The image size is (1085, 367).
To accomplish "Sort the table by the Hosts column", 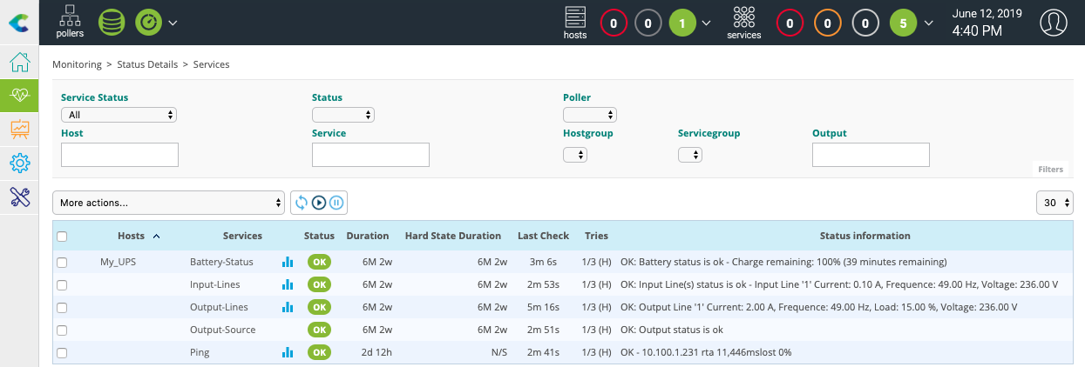I will point(131,236).
